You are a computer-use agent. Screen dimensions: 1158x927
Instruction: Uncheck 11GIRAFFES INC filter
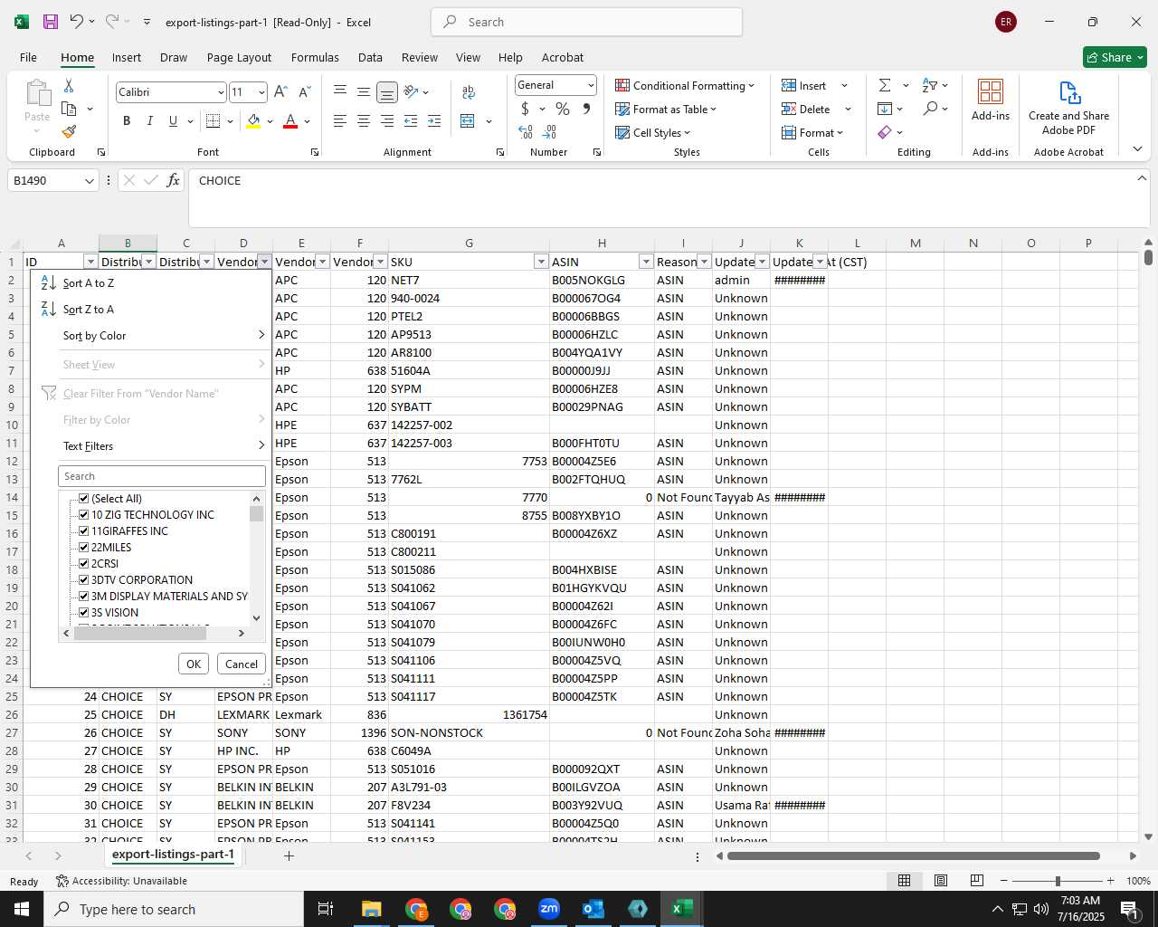tap(83, 531)
